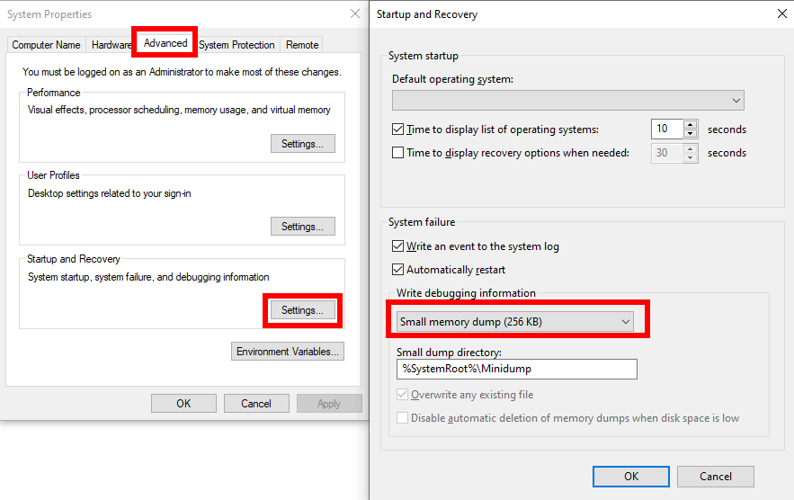Close the Startup and Recovery dialog
794x500 pixels.
click(x=781, y=13)
